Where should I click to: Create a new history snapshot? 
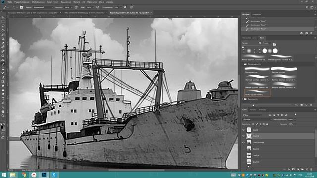click(x=306, y=33)
